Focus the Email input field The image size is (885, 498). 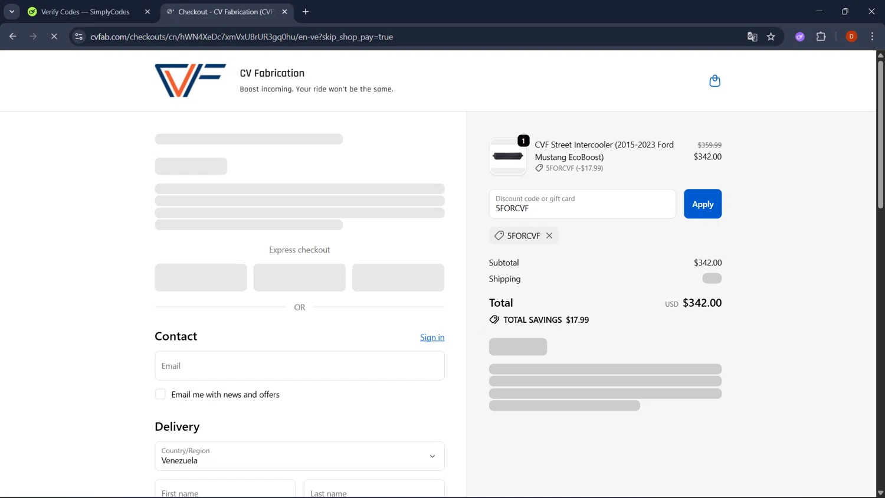[x=300, y=366]
